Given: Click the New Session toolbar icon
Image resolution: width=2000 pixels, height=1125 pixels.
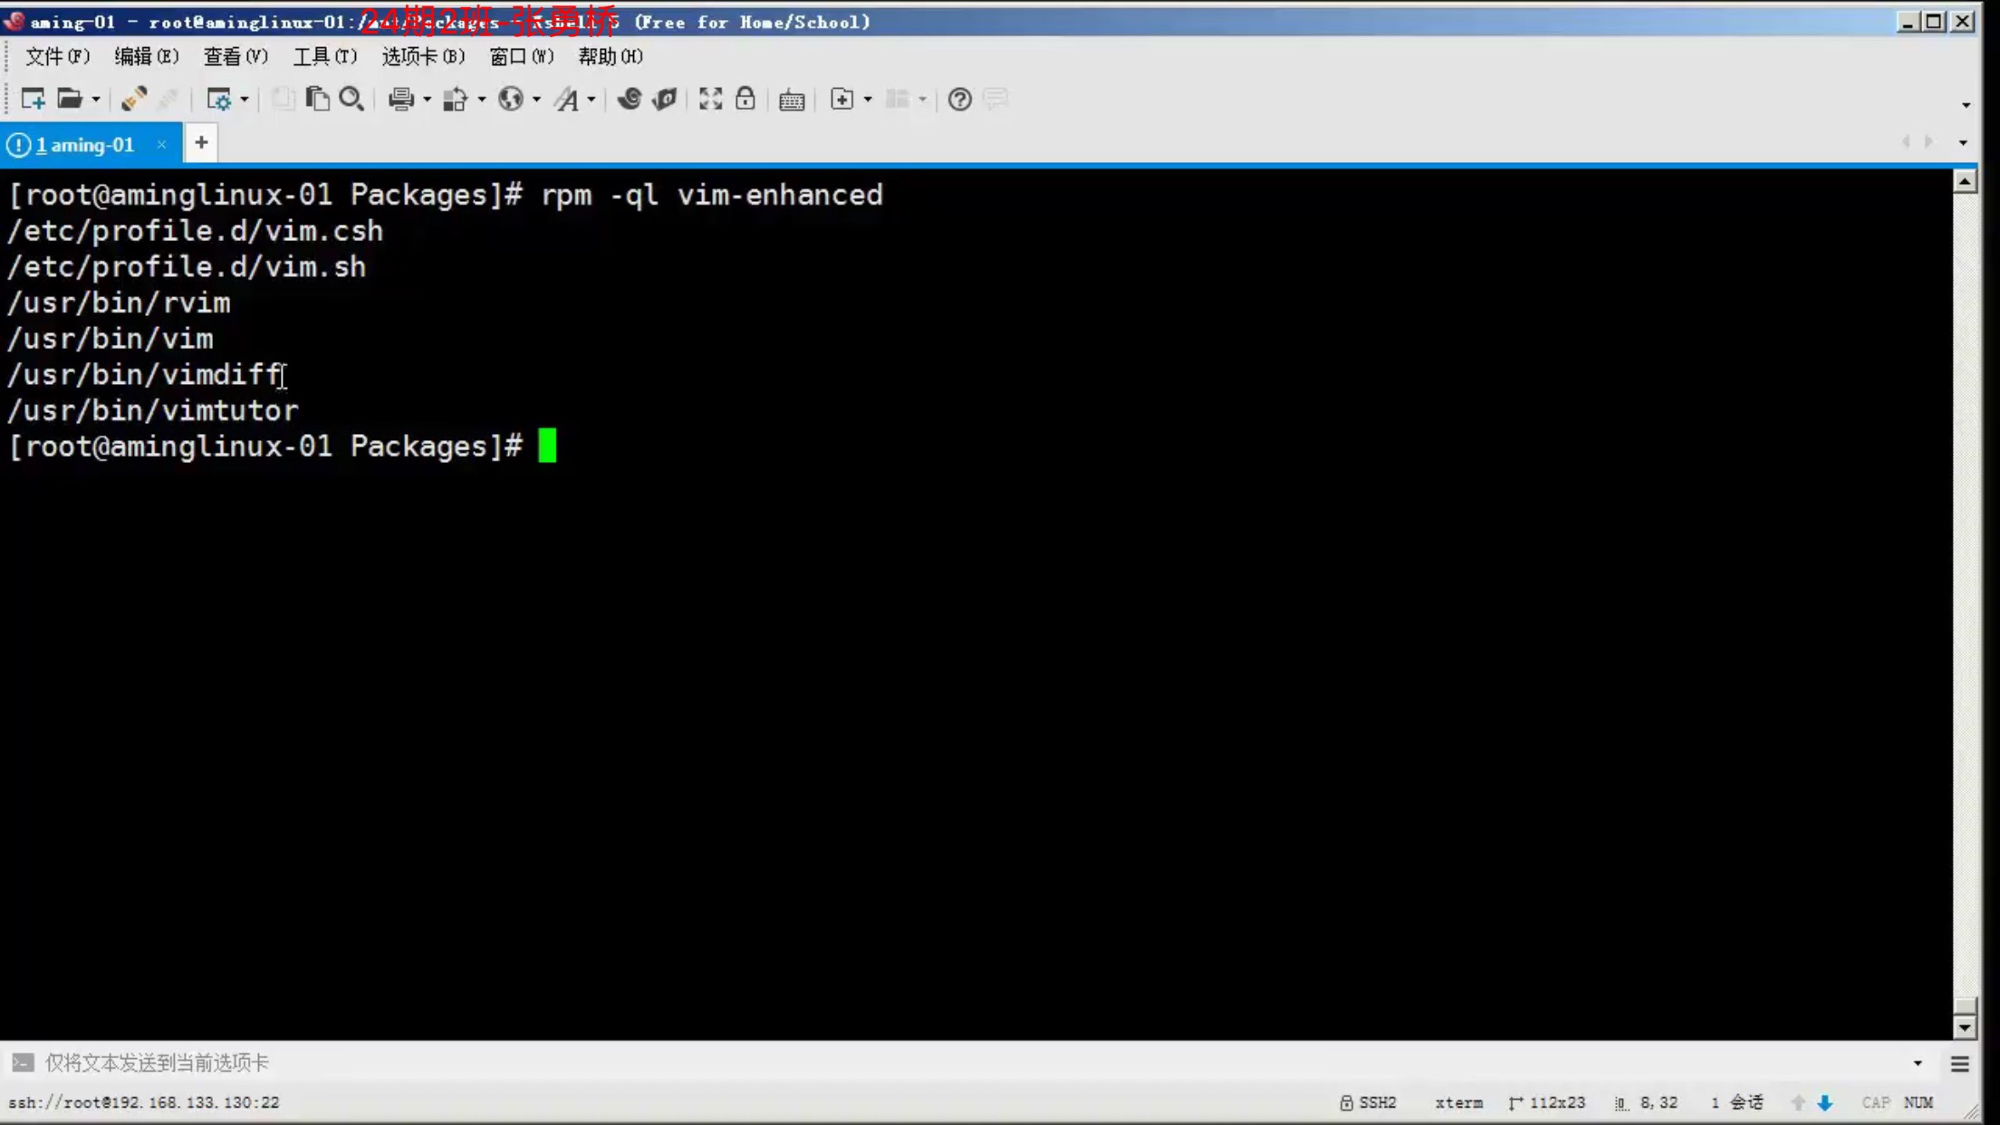Looking at the screenshot, I should point(33,99).
